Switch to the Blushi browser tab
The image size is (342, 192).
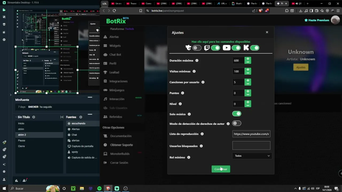coord(237,3)
